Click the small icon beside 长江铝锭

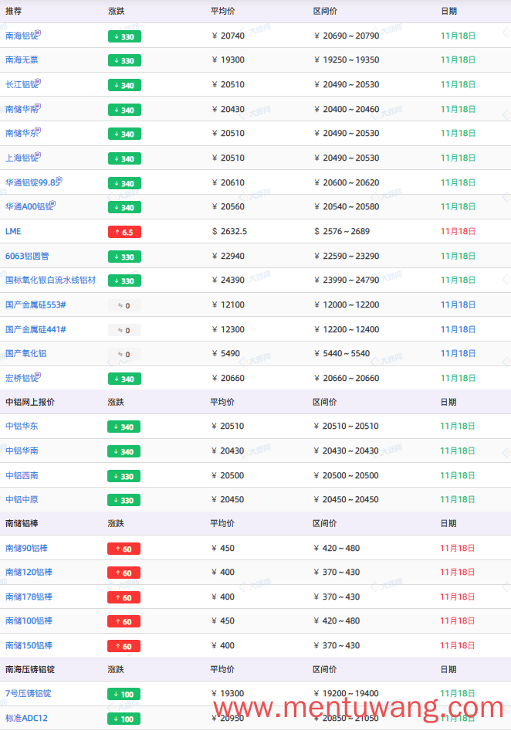tap(38, 82)
